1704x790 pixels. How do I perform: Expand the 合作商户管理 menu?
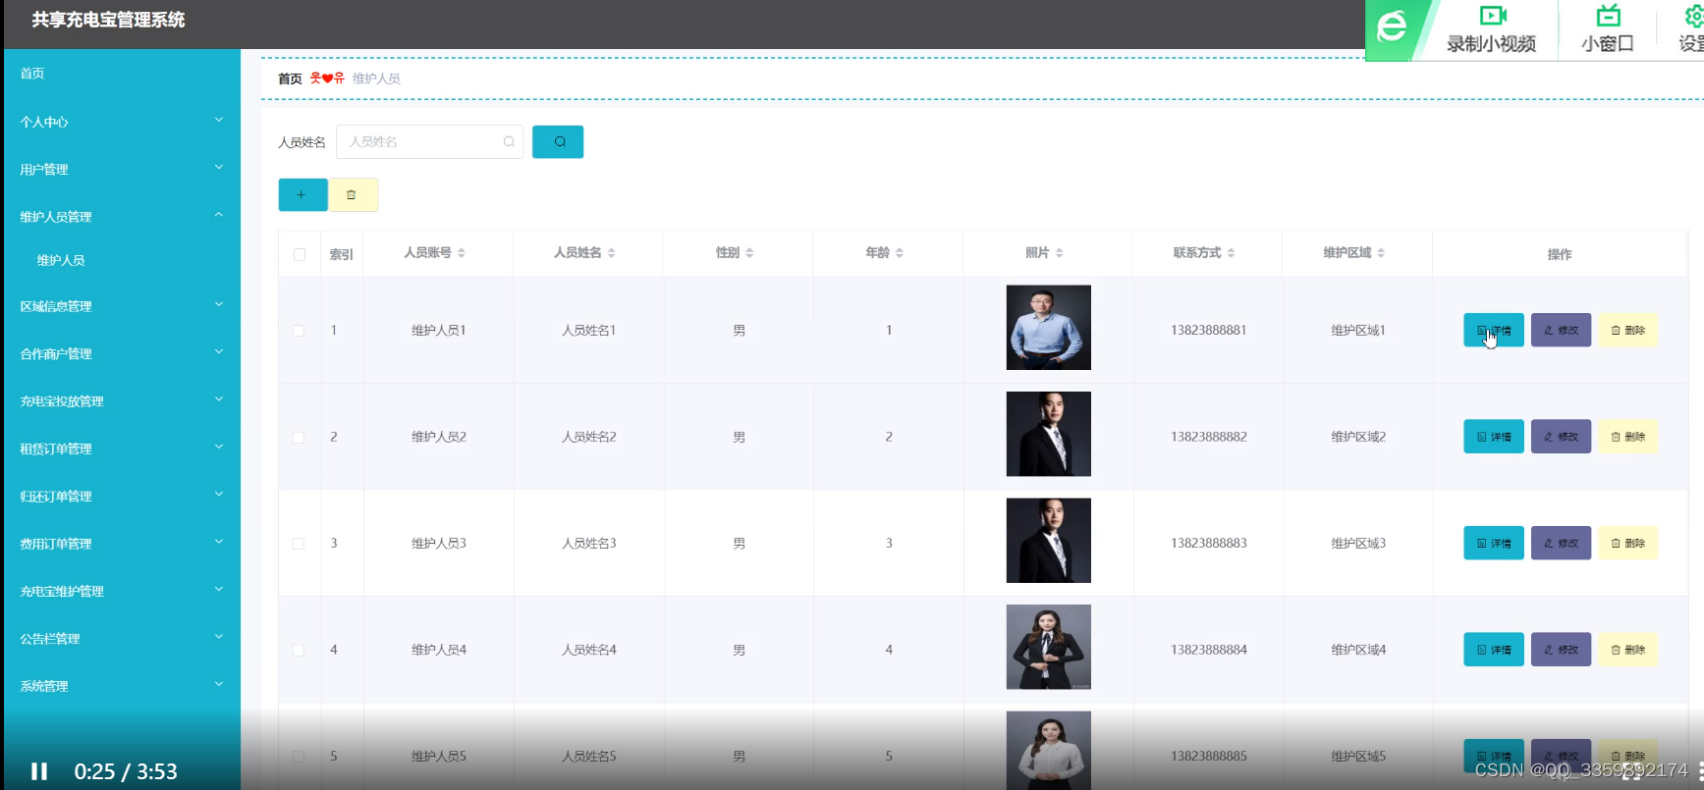(x=122, y=353)
